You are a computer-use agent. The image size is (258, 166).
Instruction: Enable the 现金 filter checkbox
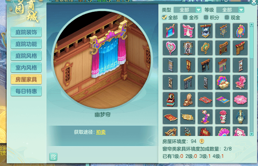click(227, 18)
